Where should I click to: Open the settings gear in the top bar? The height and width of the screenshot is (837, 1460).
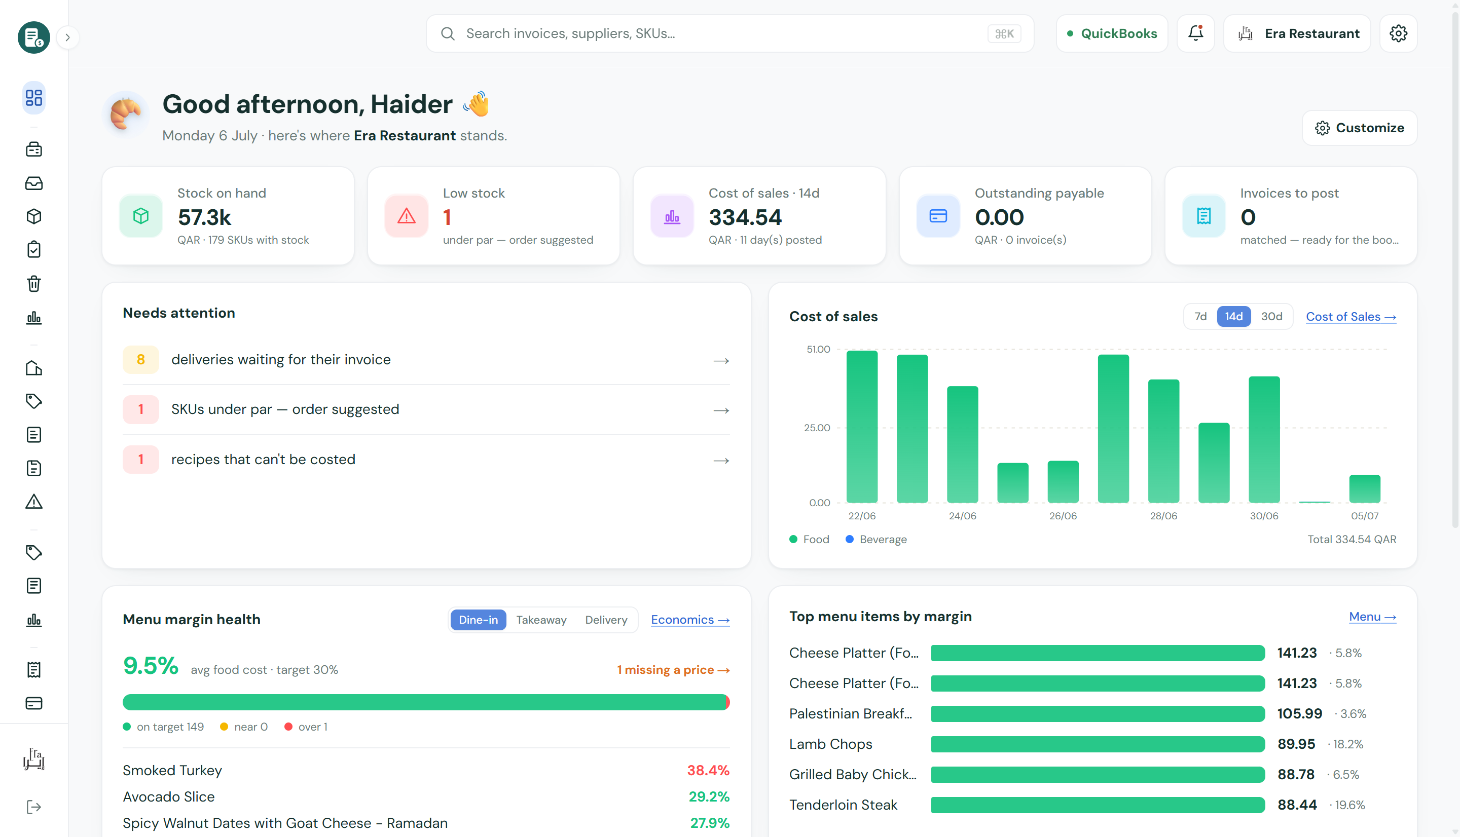pyautogui.click(x=1398, y=33)
